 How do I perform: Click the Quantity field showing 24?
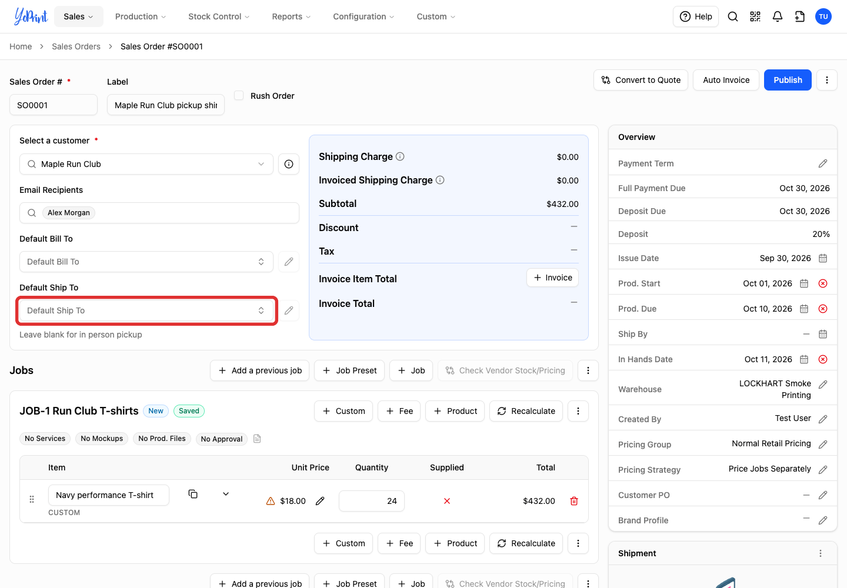372,501
